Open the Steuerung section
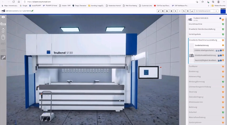 click(206, 92)
